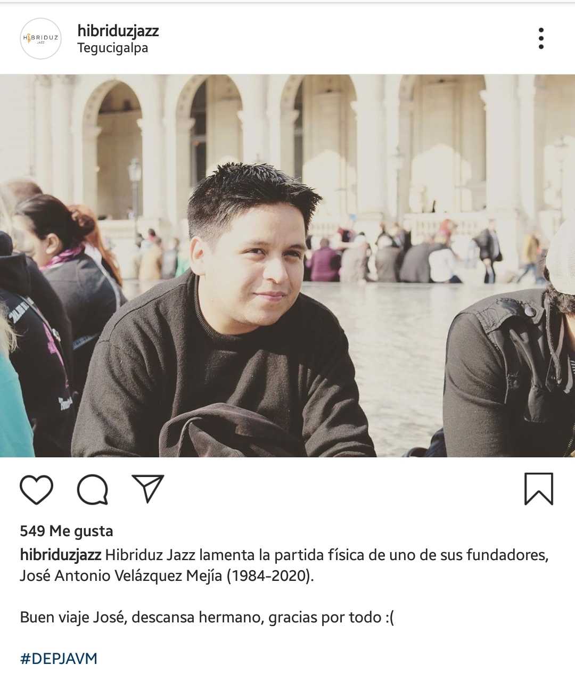The image size is (575, 673).
Task: Tap the caption text about José Antonio
Action: pos(284,565)
